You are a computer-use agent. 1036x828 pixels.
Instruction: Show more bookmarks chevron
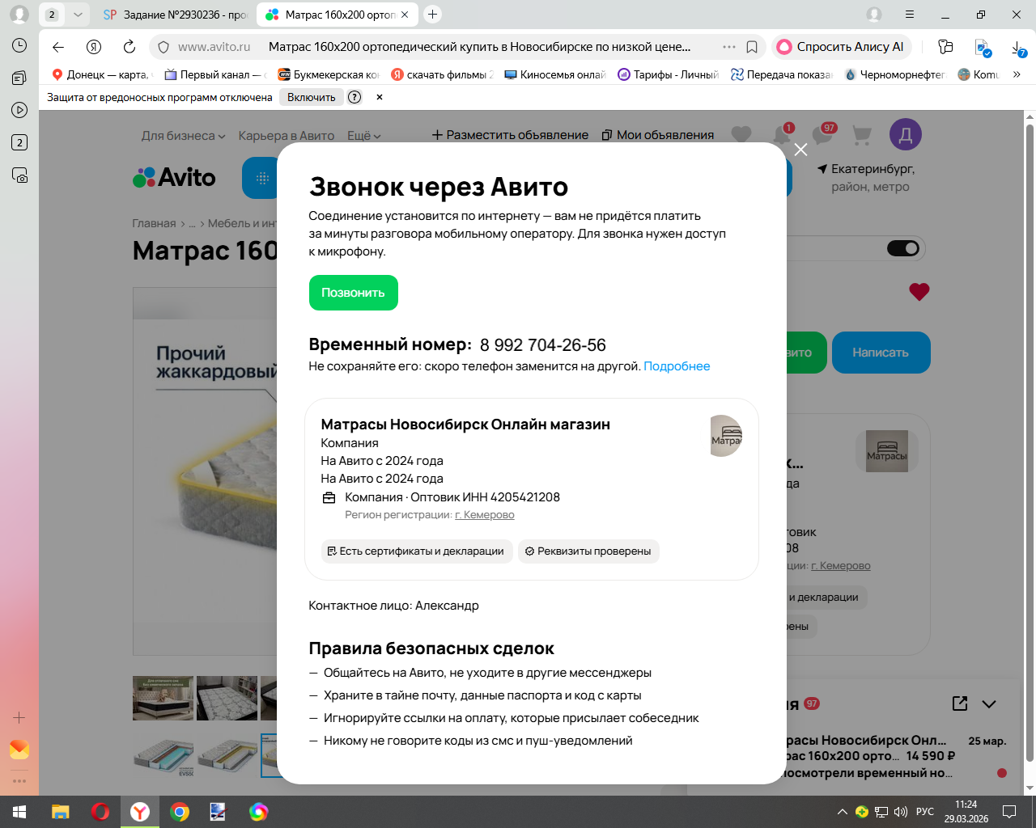[x=1017, y=74]
